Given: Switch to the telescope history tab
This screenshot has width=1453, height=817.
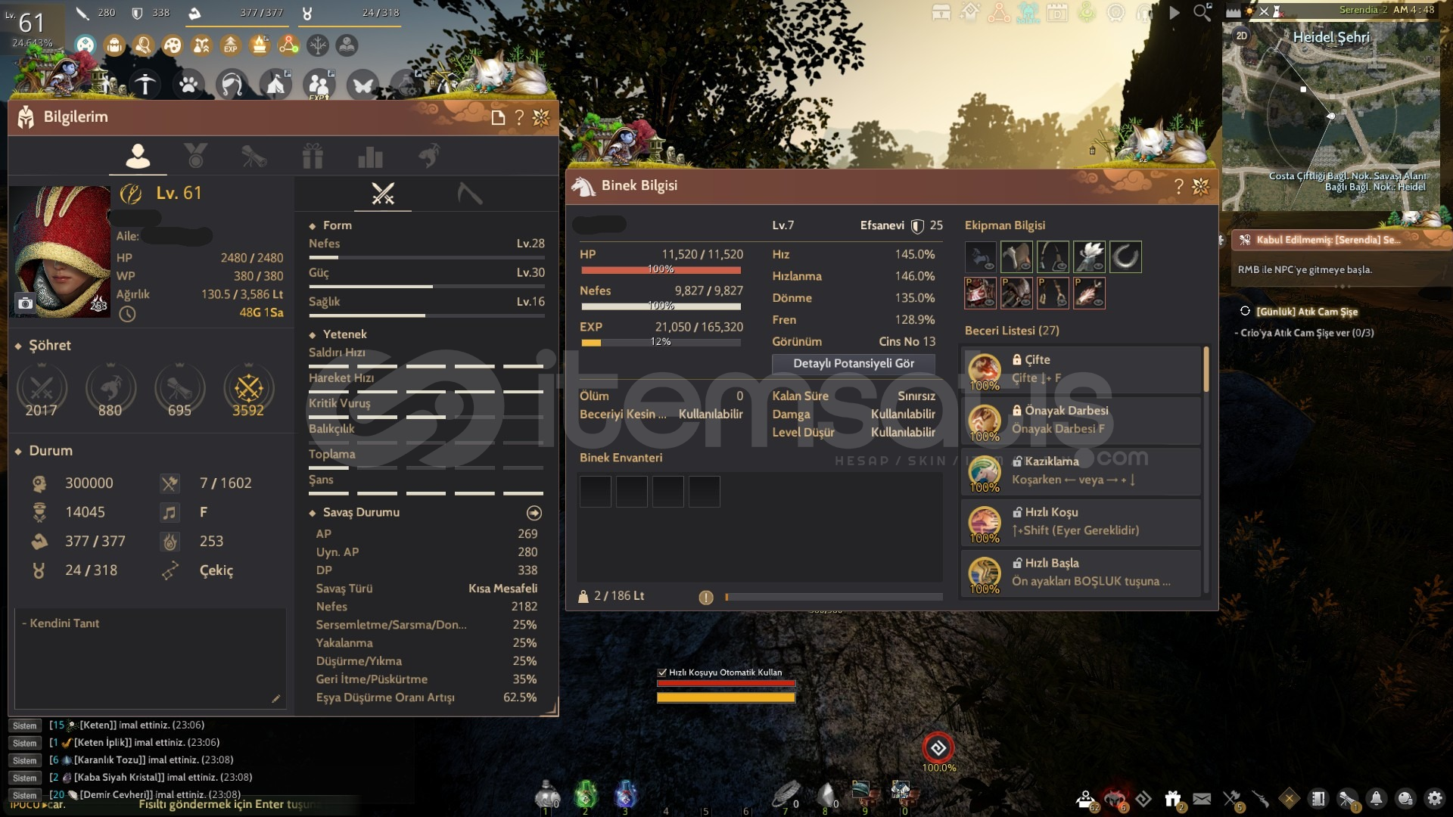Looking at the screenshot, I should (x=254, y=156).
